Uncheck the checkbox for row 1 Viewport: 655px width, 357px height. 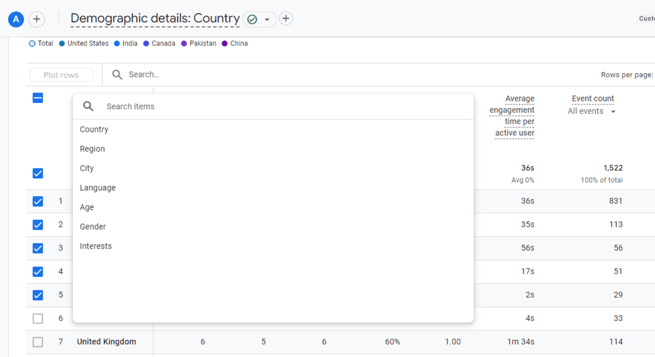(x=38, y=201)
